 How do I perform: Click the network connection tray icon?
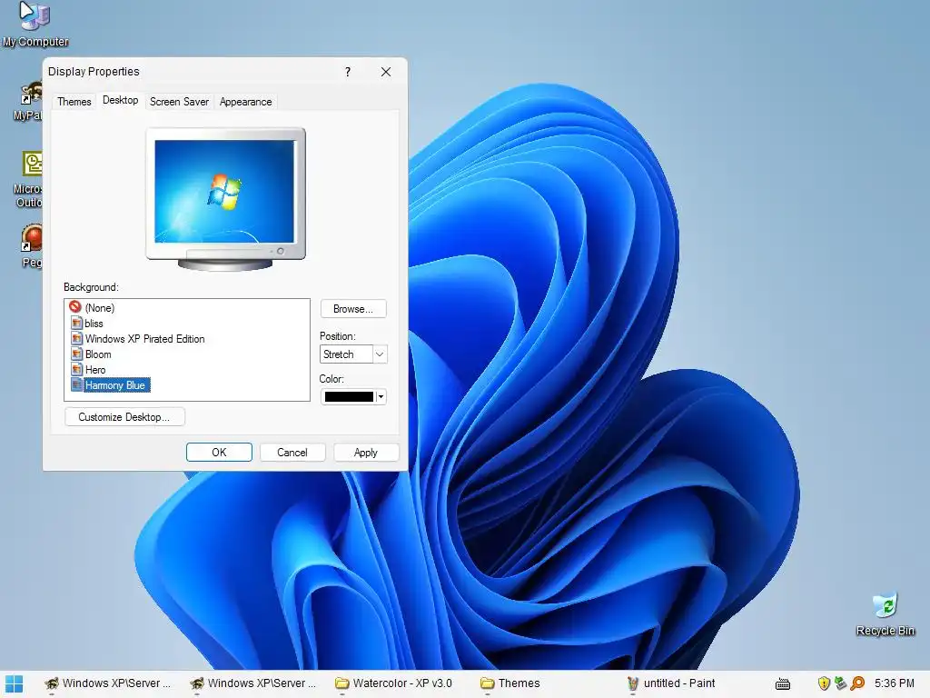coord(840,683)
